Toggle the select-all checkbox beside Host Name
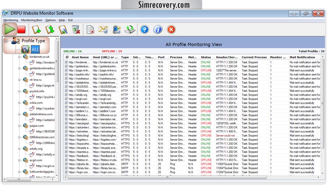This screenshot has height=185, width=327. 67,57
